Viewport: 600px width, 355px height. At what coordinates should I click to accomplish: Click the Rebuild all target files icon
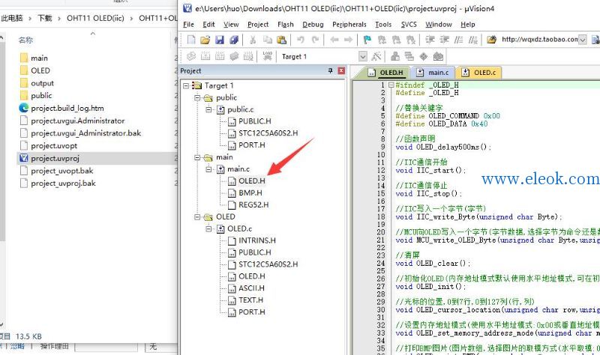pyautogui.click(x=220, y=57)
